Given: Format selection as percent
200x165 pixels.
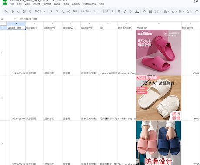Looking at the screenshot, I should tap(57, 11).
